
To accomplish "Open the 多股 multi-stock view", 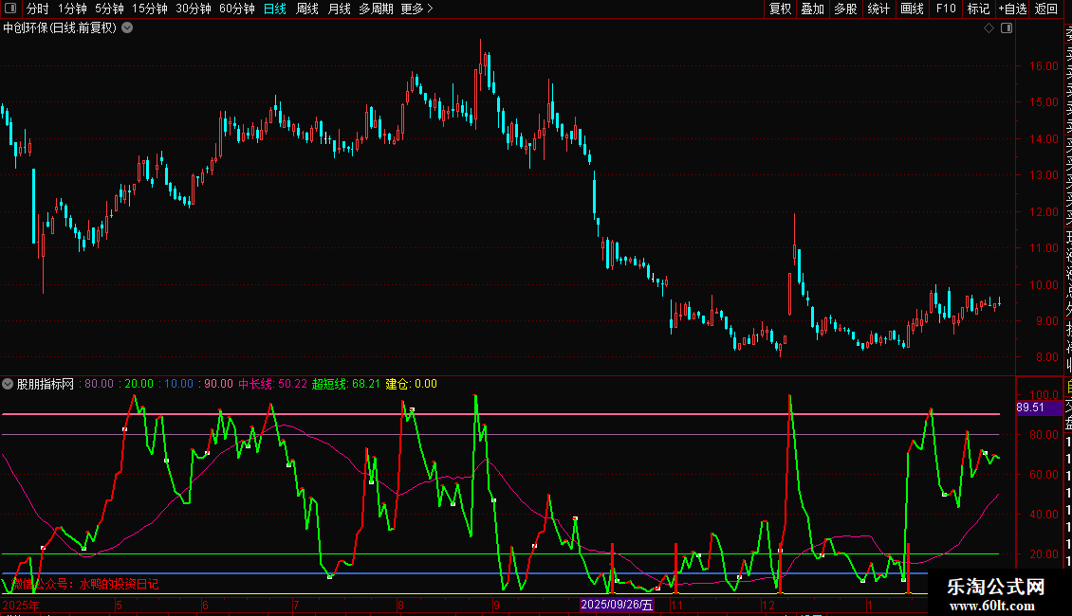I will pos(845,9).
